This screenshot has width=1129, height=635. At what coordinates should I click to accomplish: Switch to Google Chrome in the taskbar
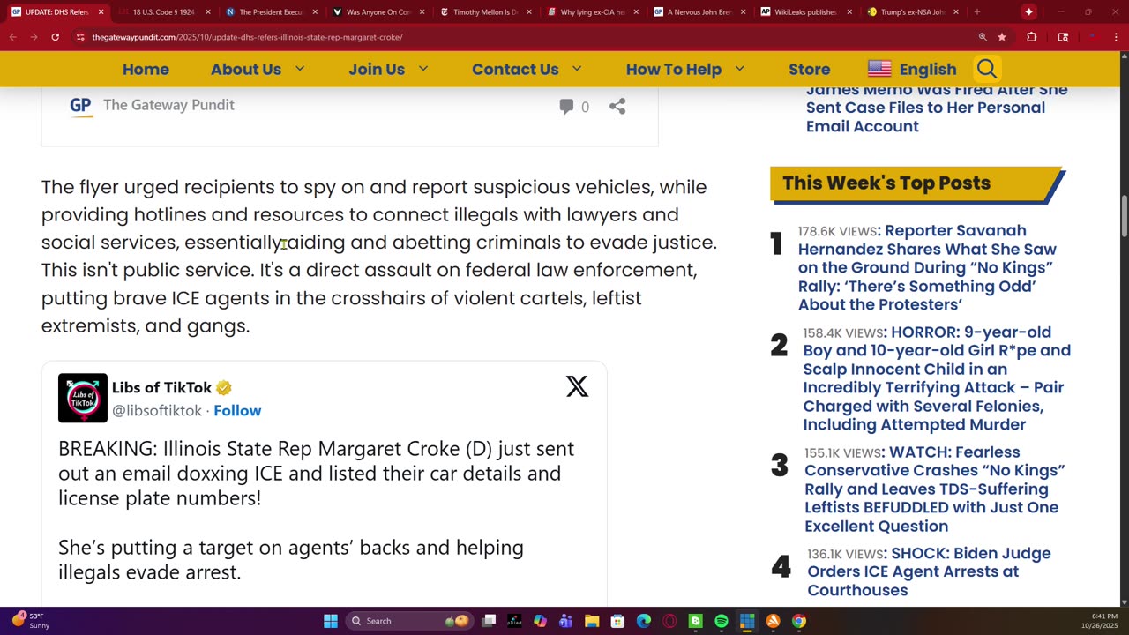pyautogui.click(x=799, y=621)
